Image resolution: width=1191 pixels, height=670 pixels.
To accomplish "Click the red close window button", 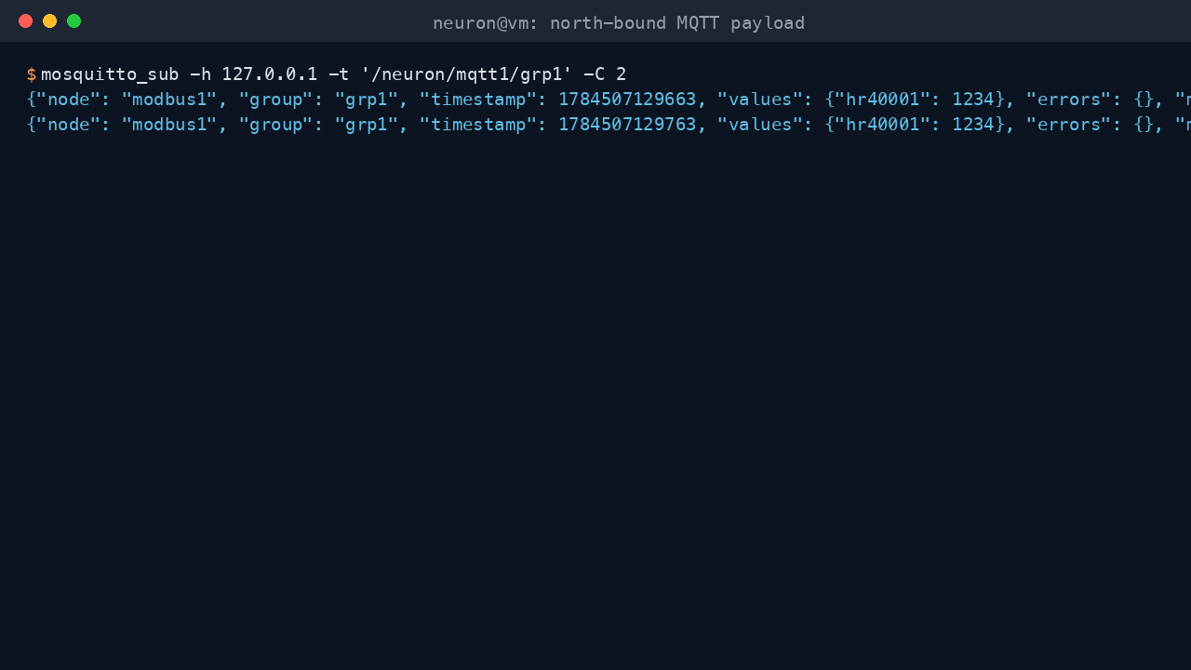I will point(25,21).
